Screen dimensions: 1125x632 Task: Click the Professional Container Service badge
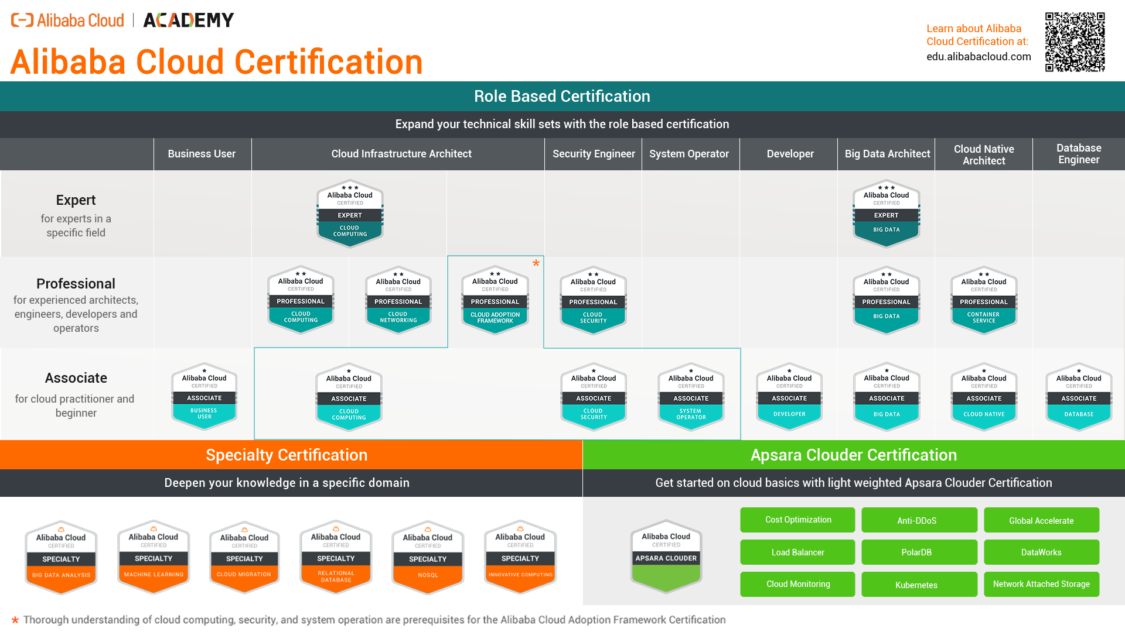click(983, 300)
